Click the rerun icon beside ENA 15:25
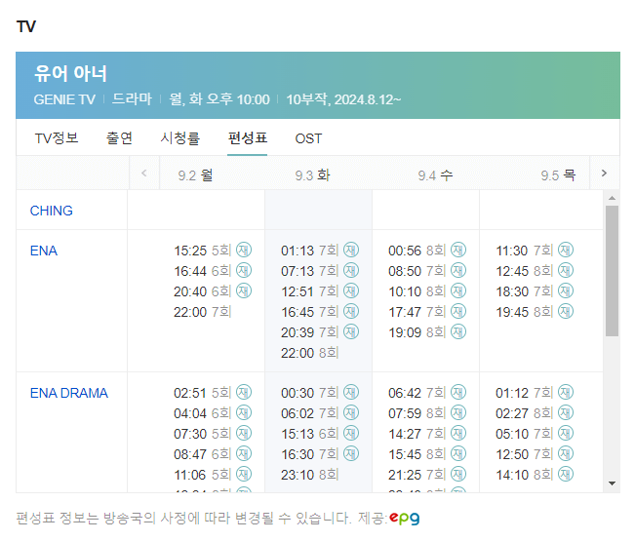 [244, 250]
